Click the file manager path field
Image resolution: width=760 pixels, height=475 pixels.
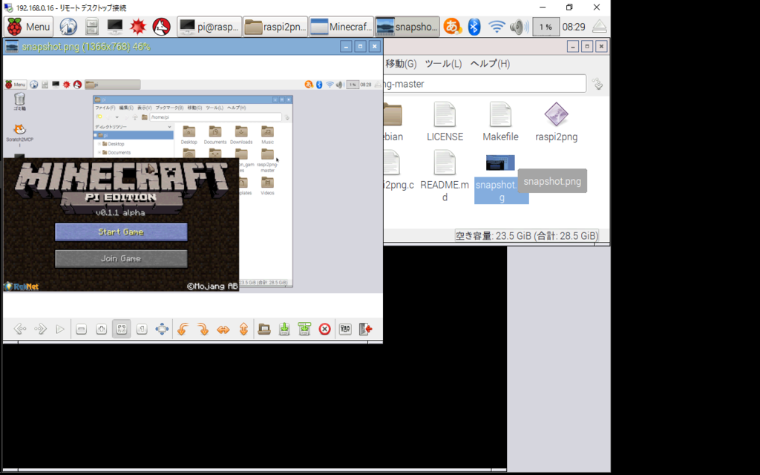484,84
